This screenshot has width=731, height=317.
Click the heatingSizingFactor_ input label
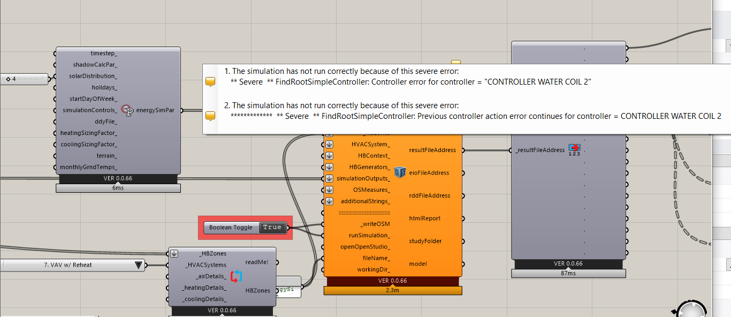(89, 133)
